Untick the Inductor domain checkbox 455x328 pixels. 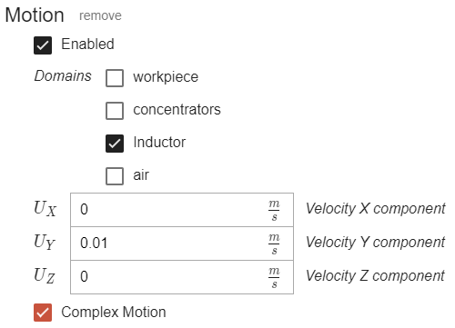(115, 144)
